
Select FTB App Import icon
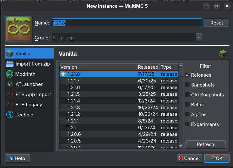tap(10, 94)
